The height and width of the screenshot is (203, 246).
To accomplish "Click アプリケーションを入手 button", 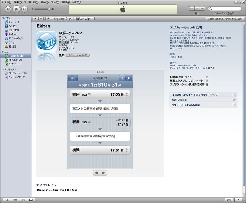I will [78, 55].
